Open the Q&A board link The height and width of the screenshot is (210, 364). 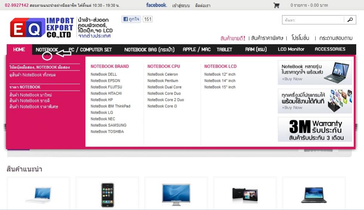pyautogui.click(x=336, y=38)
